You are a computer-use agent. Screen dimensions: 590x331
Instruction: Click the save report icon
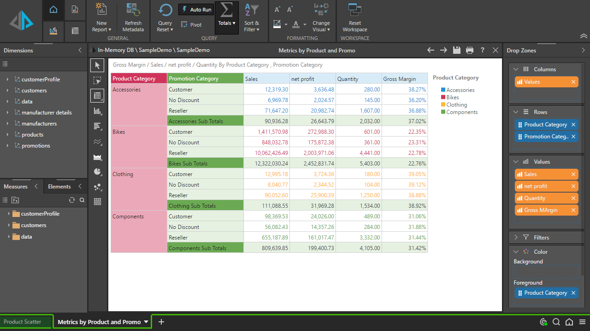[x=456, y=50]
